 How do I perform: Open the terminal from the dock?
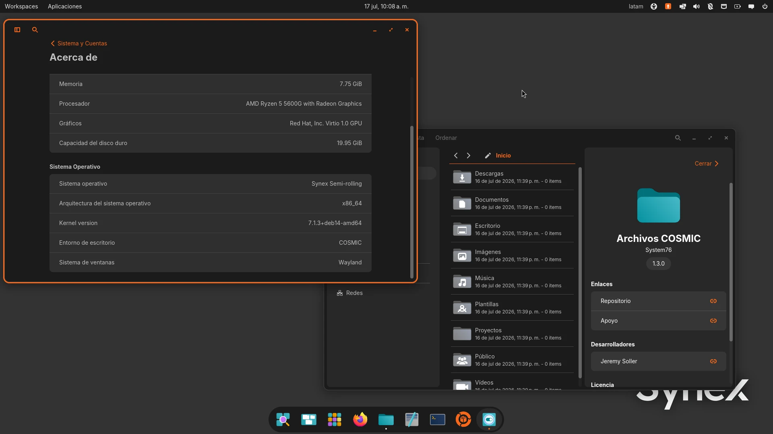click(438, 420)
